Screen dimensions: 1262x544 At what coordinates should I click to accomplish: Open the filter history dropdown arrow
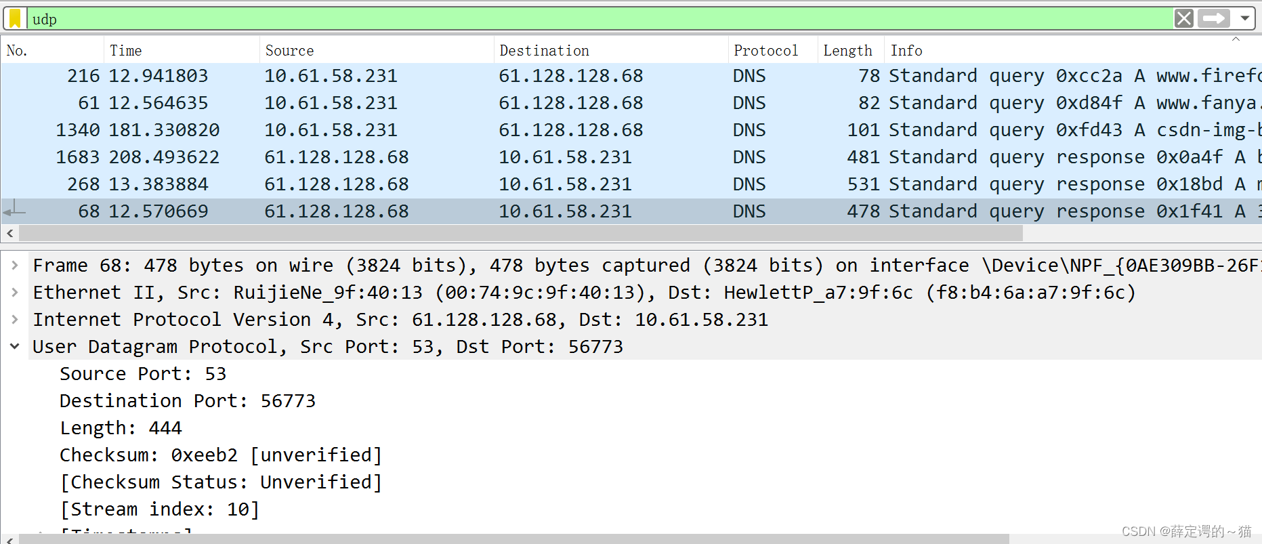pos(1245,18)
